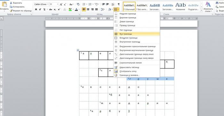Click the tab selector L button

pos(1,19)
